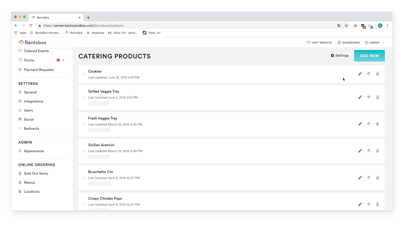This screenshot has height=226, width=407.
Task: Click trash icon on Bruschetta Trio row
Action: 377,178
